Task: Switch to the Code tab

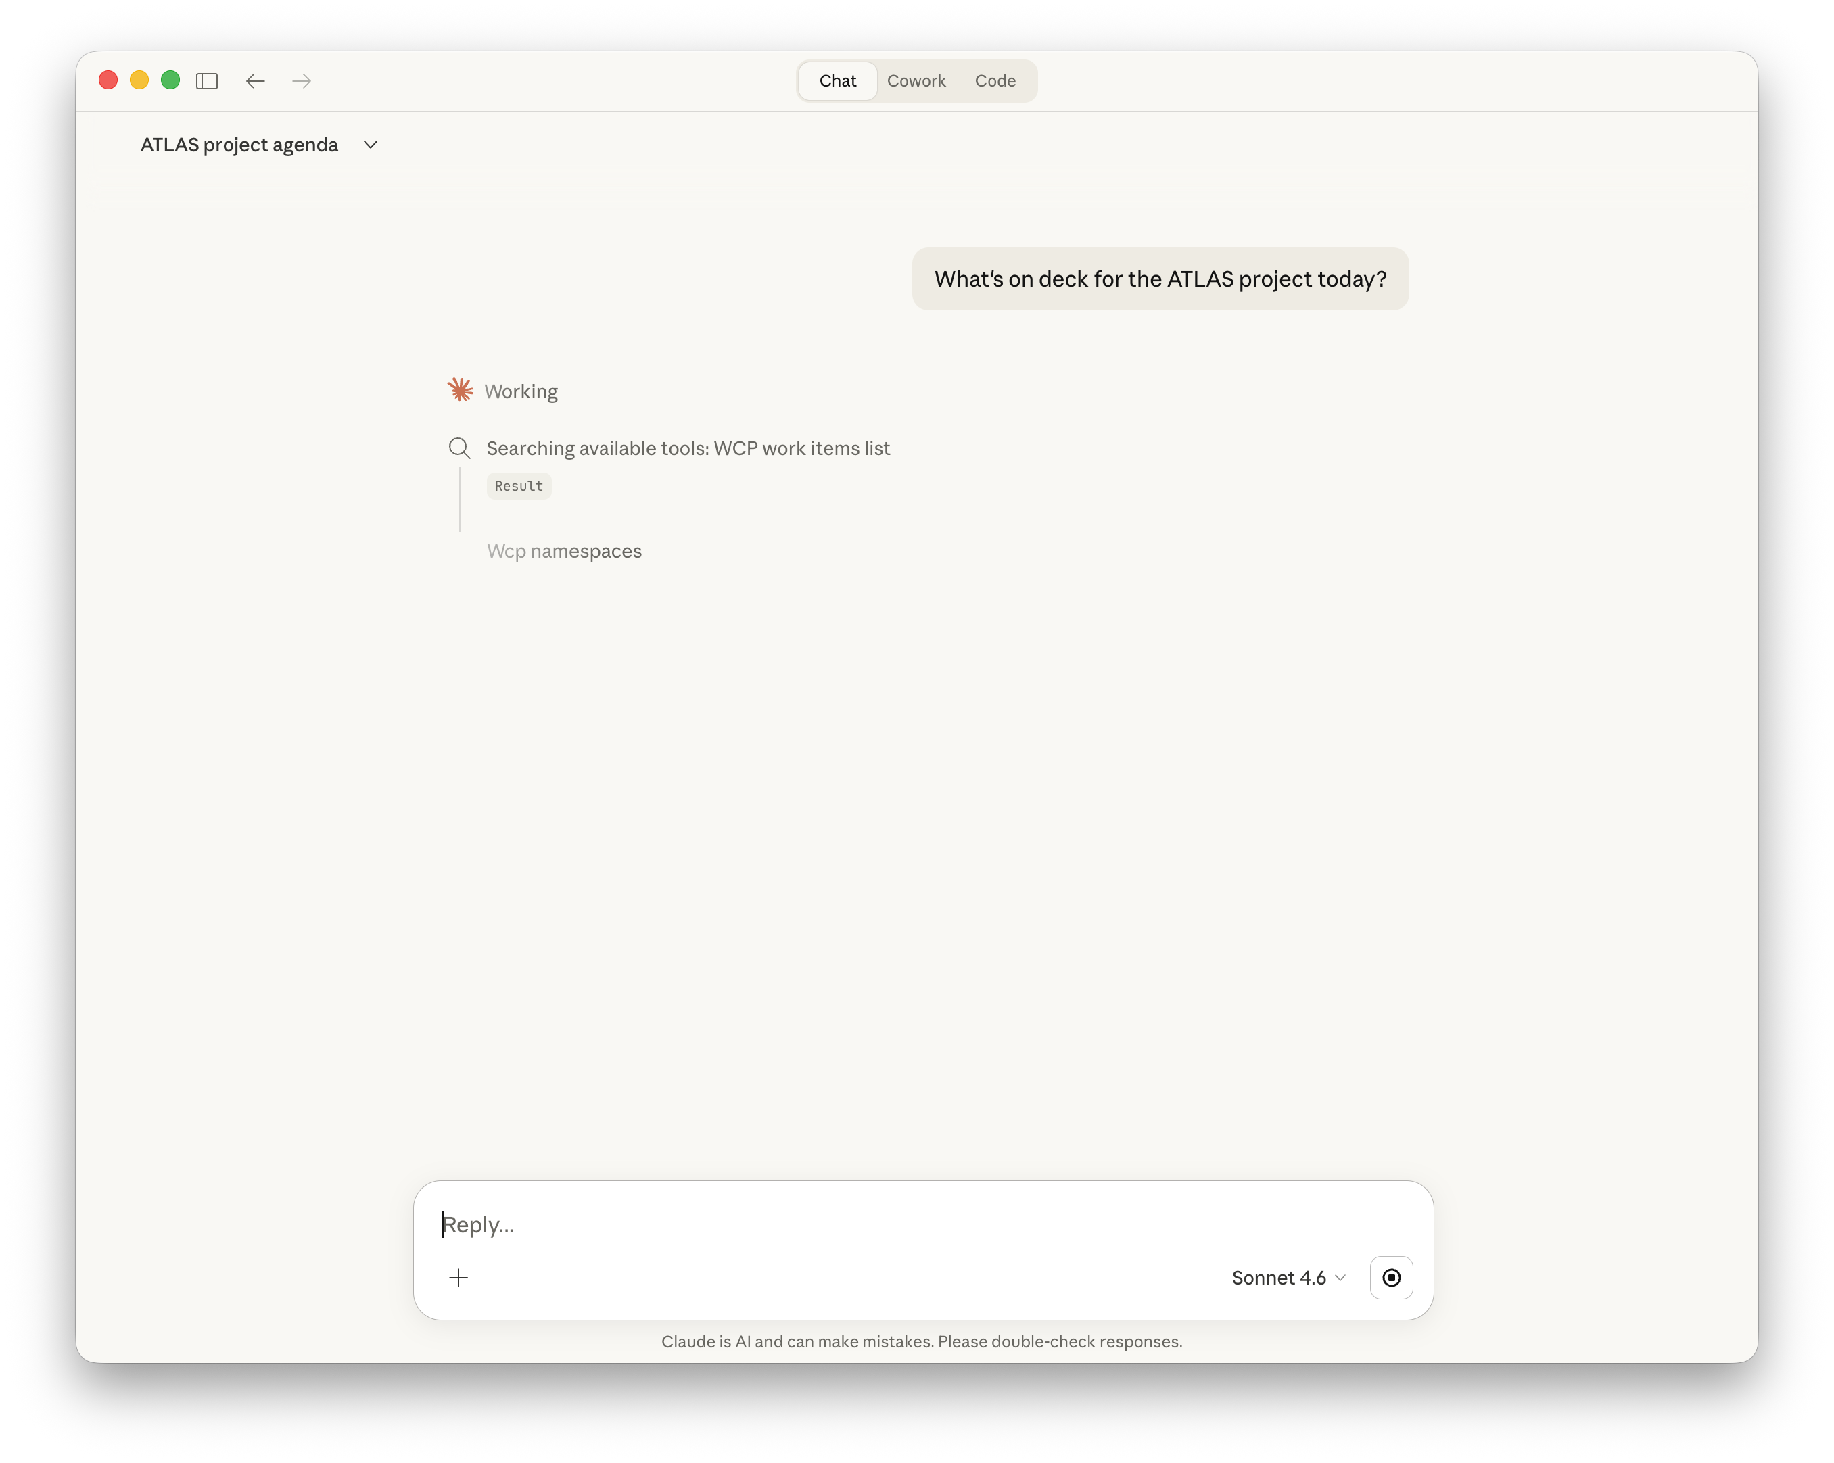Action: point(995,81)
